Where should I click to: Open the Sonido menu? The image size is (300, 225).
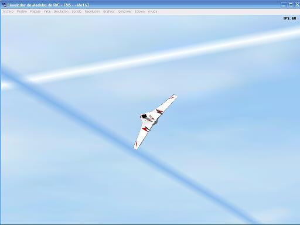pyautogui.click(x=77, y=12)
